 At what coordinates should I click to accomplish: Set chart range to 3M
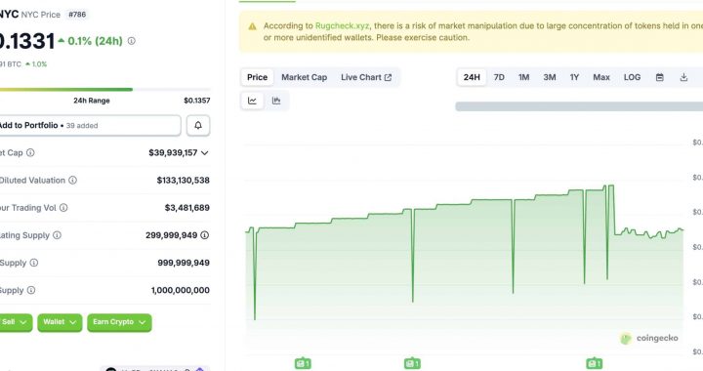click(550, 77)
